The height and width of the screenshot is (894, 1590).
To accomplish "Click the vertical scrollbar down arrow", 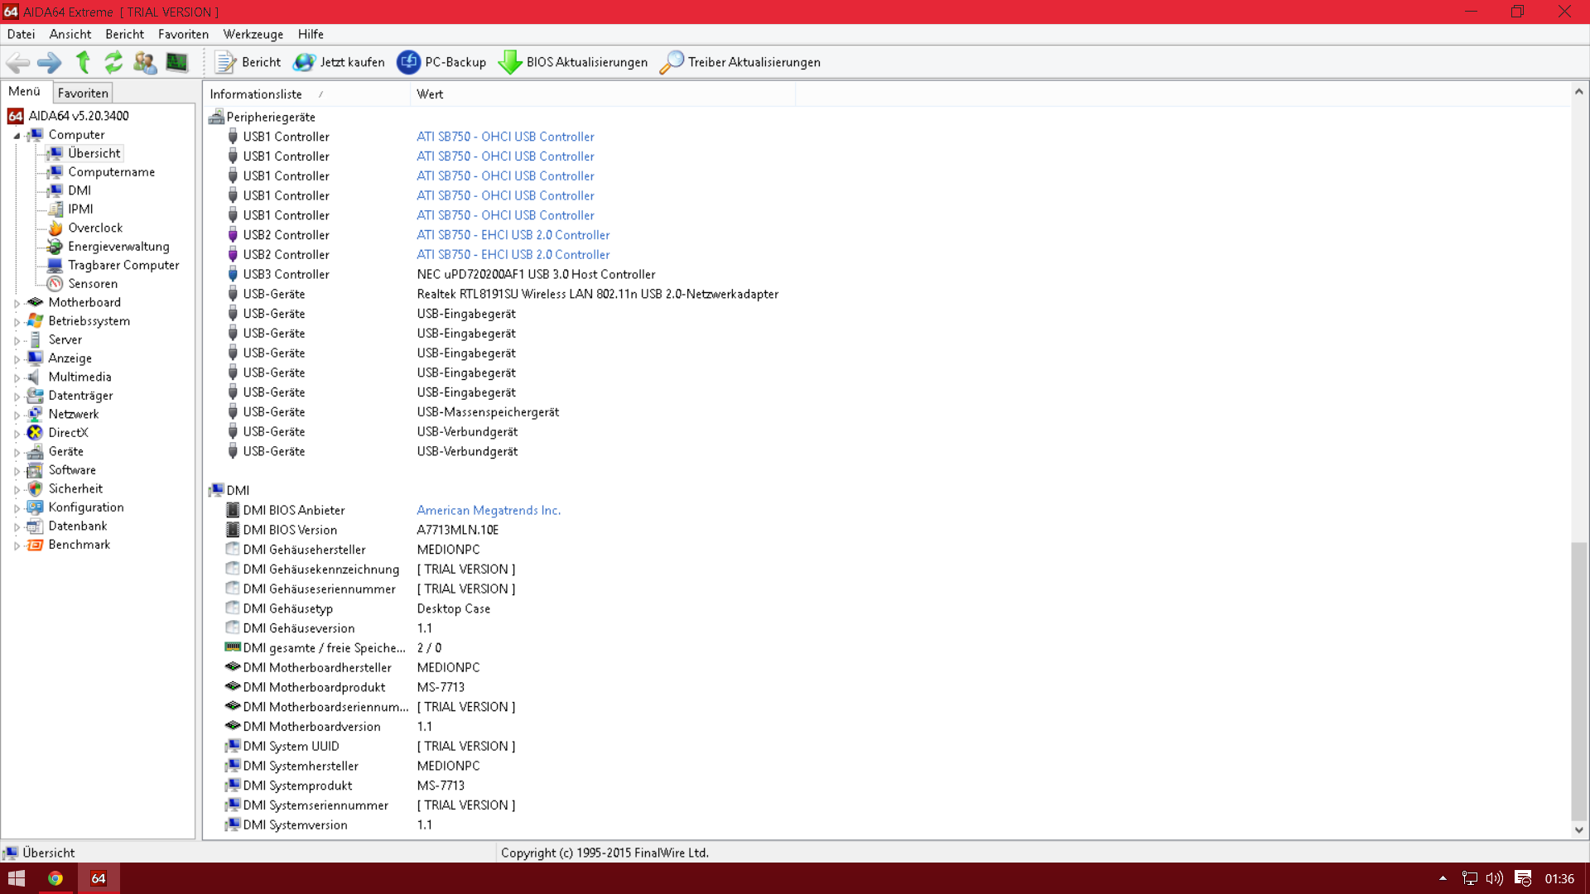I will click(1579, 830).
